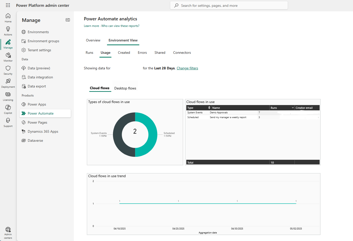This screenshot has width=353, height=241.
Task: Click the Dynamics 365 Apps icon
Action: pyautogui.click(x=24, y=131)
